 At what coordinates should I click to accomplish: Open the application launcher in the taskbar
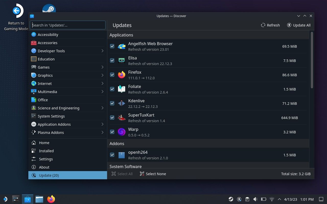[5, 199]
